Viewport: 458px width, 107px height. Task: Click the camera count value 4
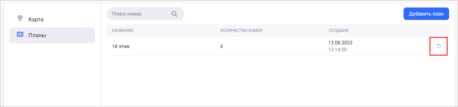(x=221, y=46)
